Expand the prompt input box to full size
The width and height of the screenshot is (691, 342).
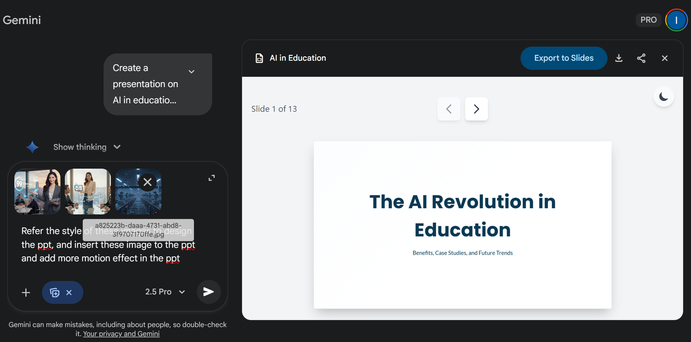(x=212, y=178)
